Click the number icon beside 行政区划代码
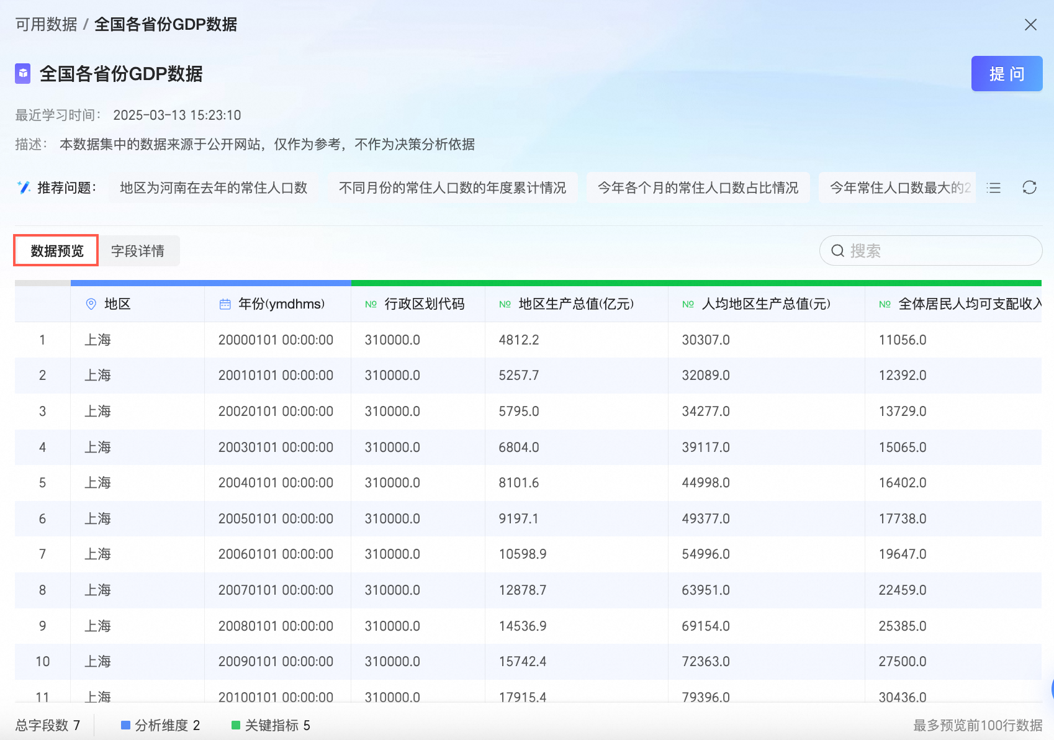 (371, 304)
